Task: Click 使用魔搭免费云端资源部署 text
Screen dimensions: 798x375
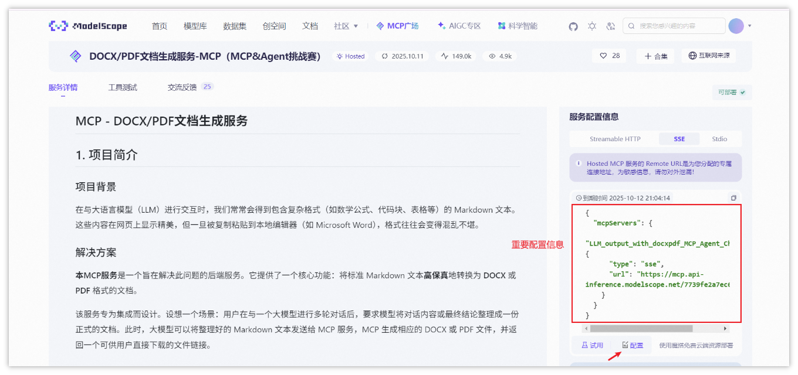Action: tap(696, 346)
